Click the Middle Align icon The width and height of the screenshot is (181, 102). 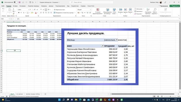point(43,10)
